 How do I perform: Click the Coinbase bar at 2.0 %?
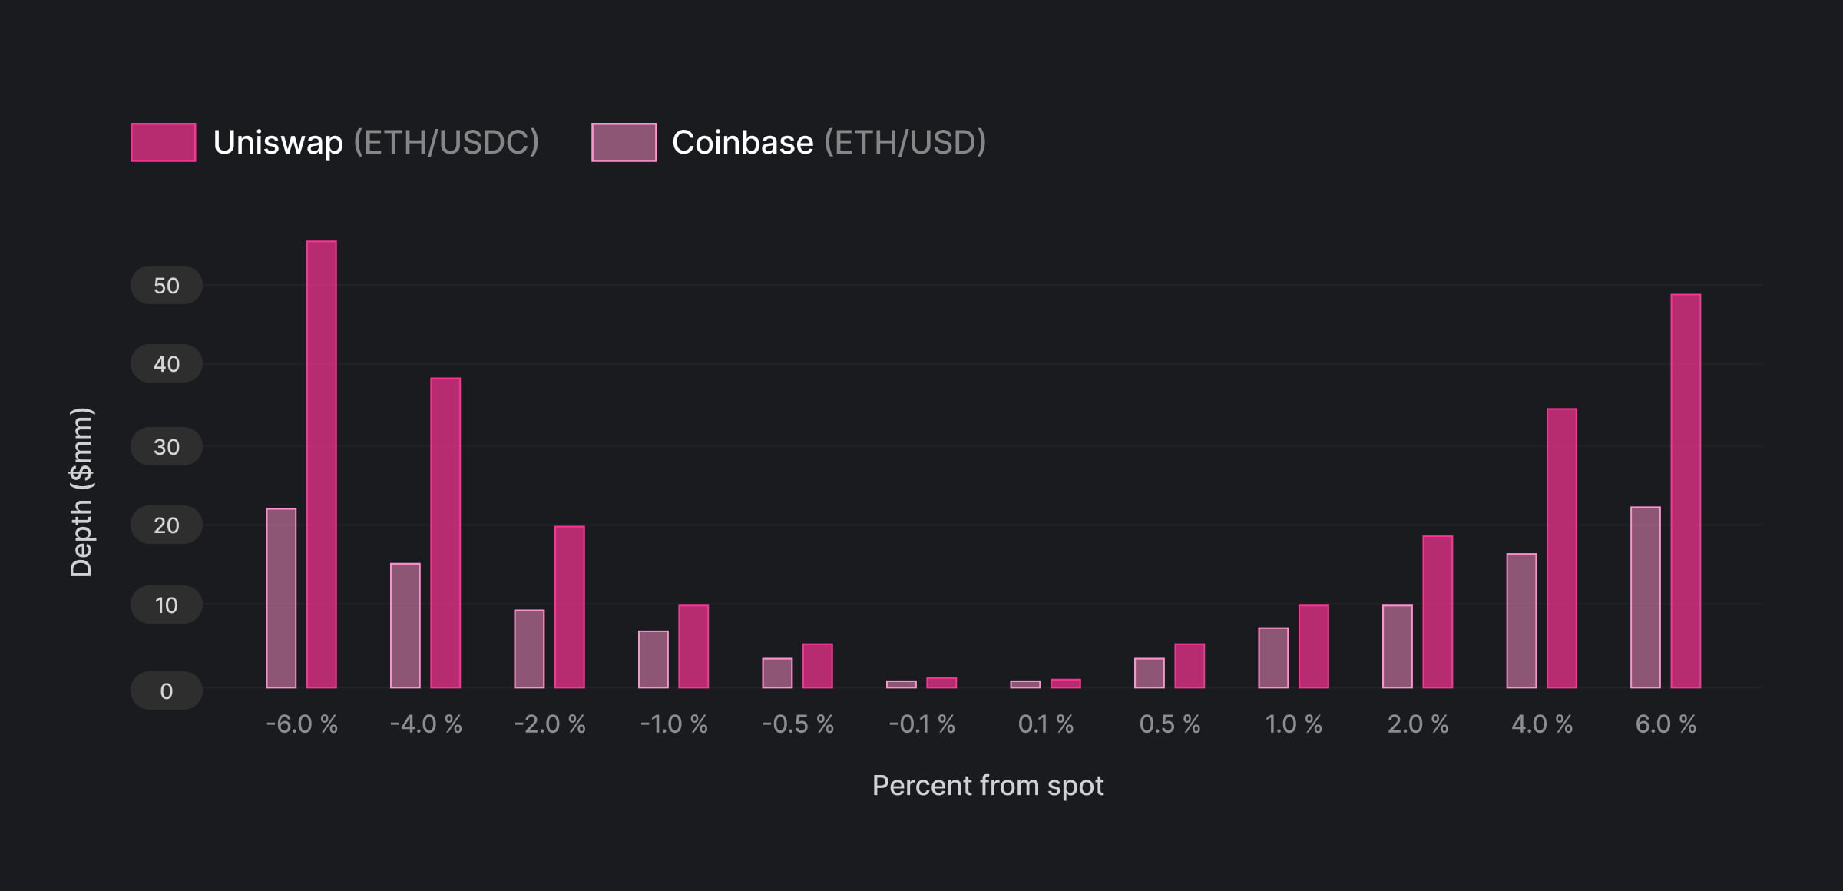click(1398, 646)
